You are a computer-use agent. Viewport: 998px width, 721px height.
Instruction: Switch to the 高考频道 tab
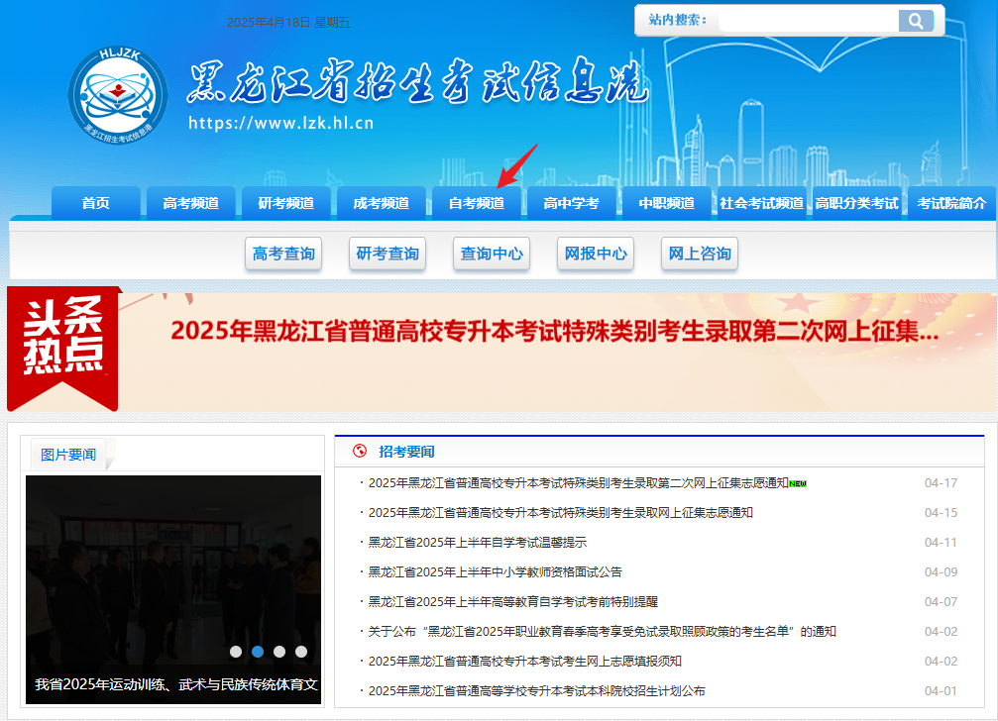[x=190, y=202]
